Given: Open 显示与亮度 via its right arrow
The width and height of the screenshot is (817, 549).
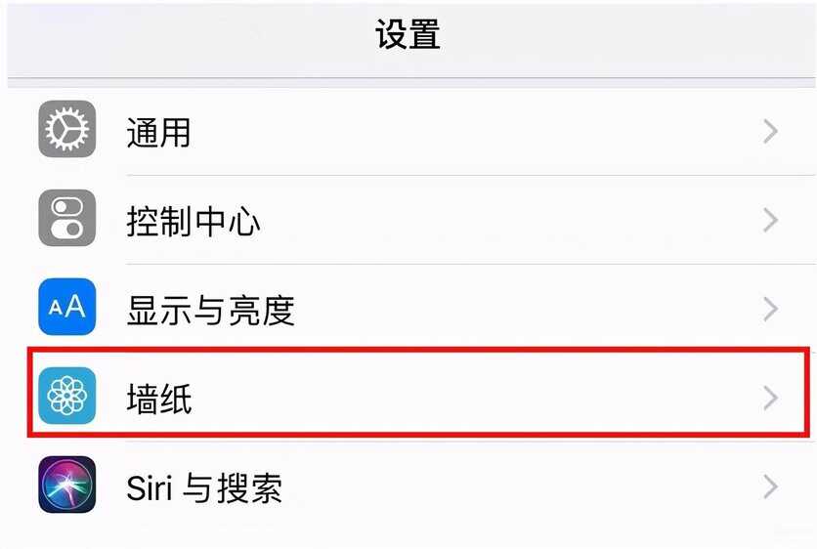Looking at the screenshot, I should tap(770, 309).
